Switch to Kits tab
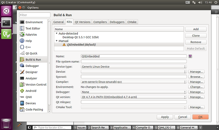Image resolution: width=219 pixels, height=130 pixels. point(69,22)
